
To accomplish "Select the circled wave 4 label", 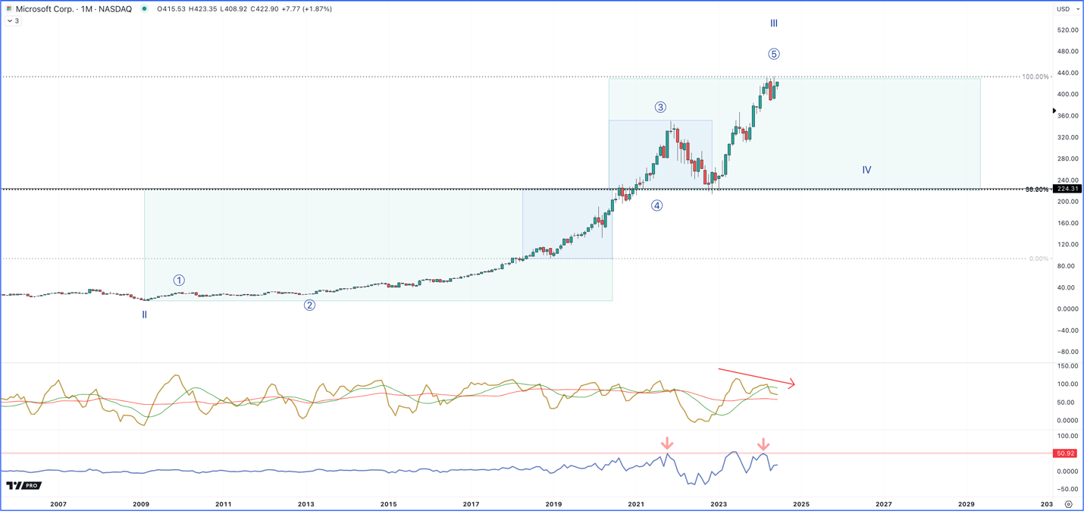I will 657,205.
